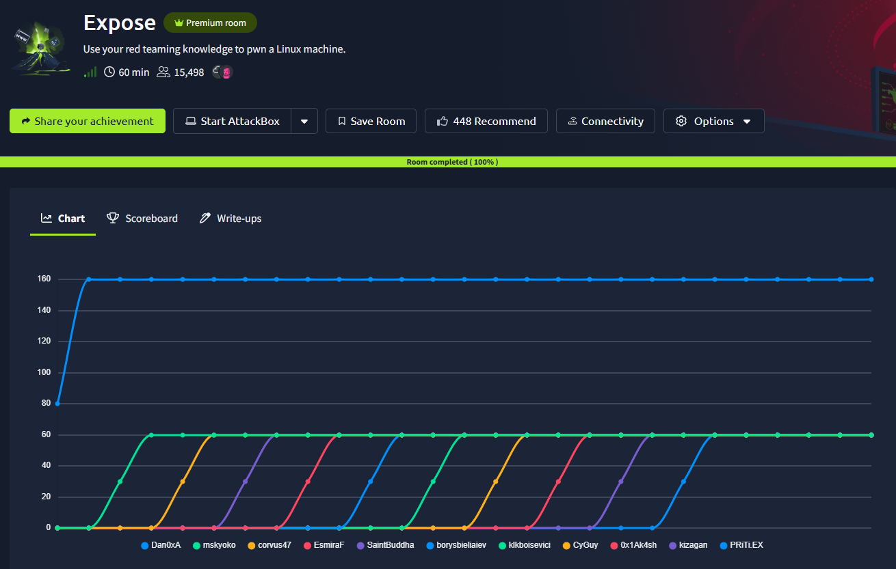The width and height of the screenshot is (896, 569).
Task: Click the Dan0xA starting data point at 80
Action: coord(57,404)
